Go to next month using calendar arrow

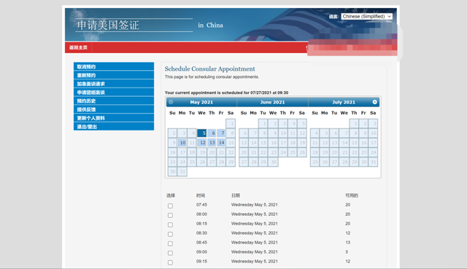tap(374, 102)
